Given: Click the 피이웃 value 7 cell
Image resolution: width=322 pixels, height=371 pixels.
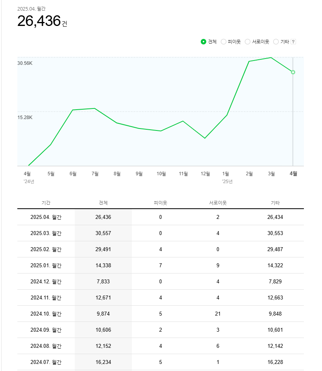Looking at the screenshot, I should click(x=160, y=265).
